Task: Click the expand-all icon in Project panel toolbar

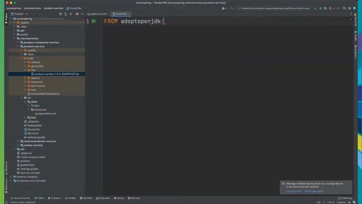Action: 66,14
